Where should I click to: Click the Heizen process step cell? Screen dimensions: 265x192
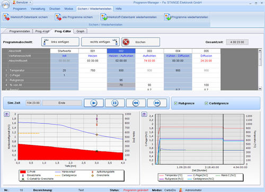pos(93,56)
